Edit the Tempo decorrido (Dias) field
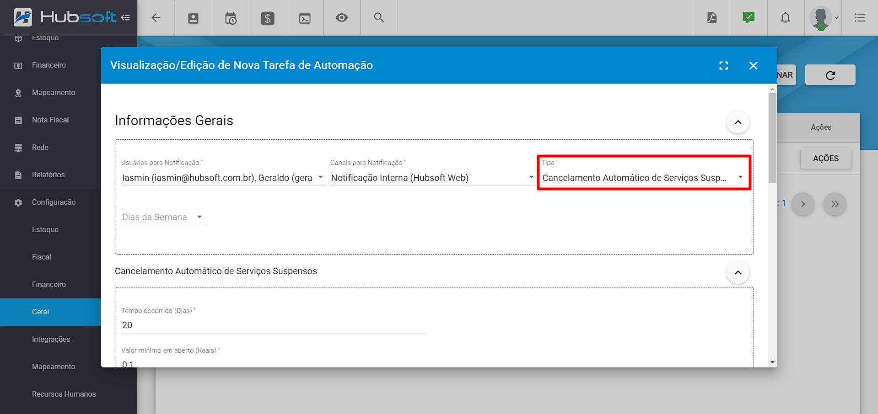878x414 pixels. (x=273, y=325)
